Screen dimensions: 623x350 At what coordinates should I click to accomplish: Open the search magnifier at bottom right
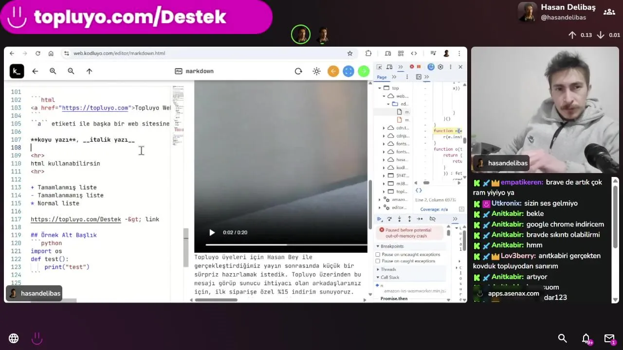pyautogui.click(x=562, y=338)
